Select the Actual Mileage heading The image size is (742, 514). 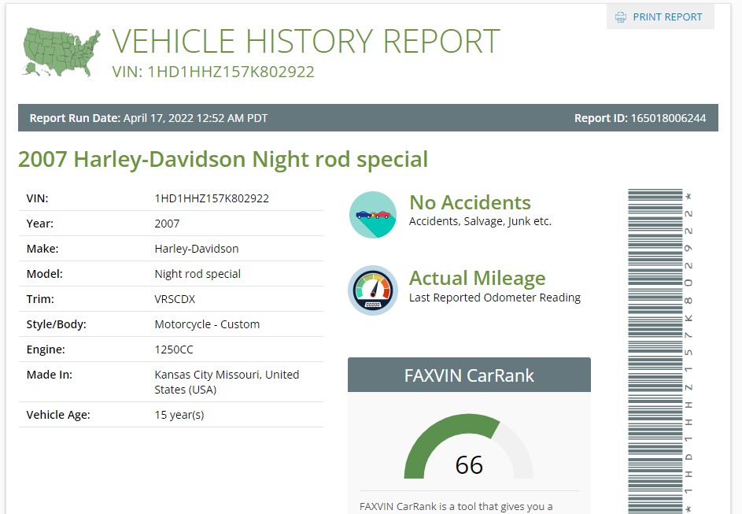477,279
